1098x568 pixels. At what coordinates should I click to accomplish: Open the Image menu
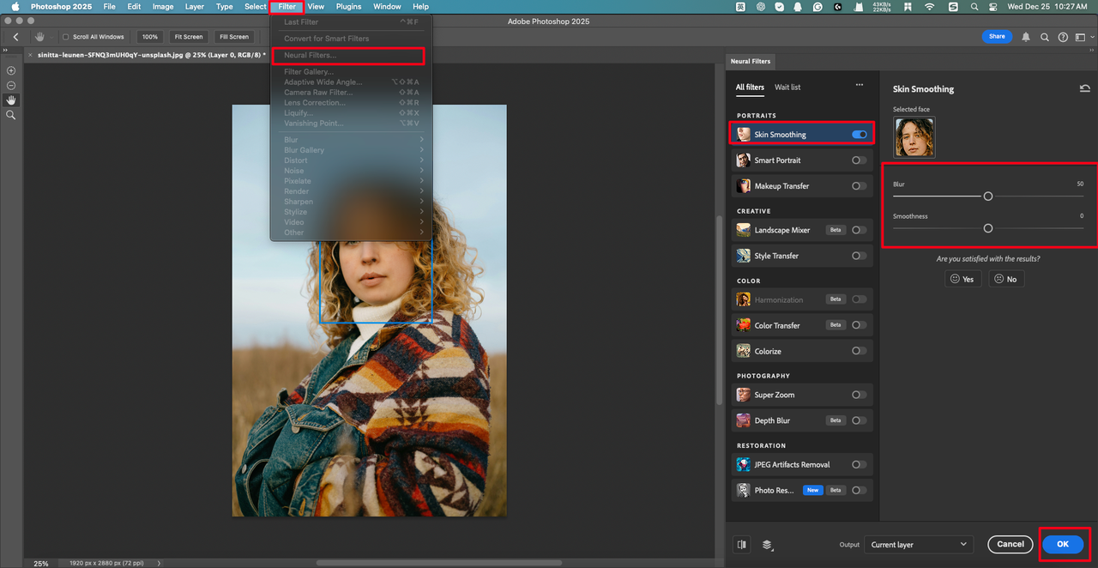pos(163,6)
